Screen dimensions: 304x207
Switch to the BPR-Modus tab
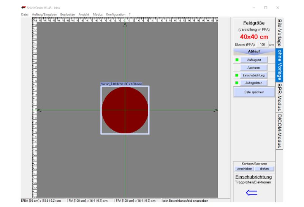[279, 97]
